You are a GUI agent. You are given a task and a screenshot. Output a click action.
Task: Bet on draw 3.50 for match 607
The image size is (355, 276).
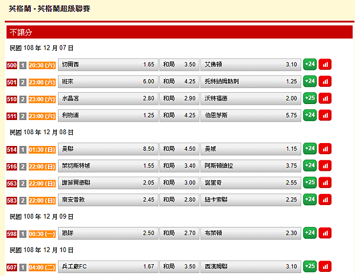point(179,267)
